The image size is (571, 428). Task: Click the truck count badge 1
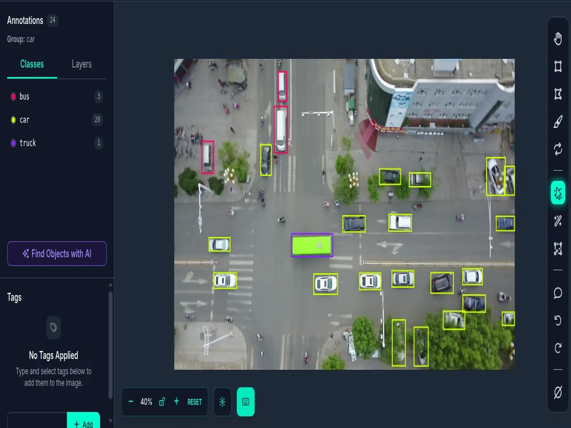(x=98, y=143)
